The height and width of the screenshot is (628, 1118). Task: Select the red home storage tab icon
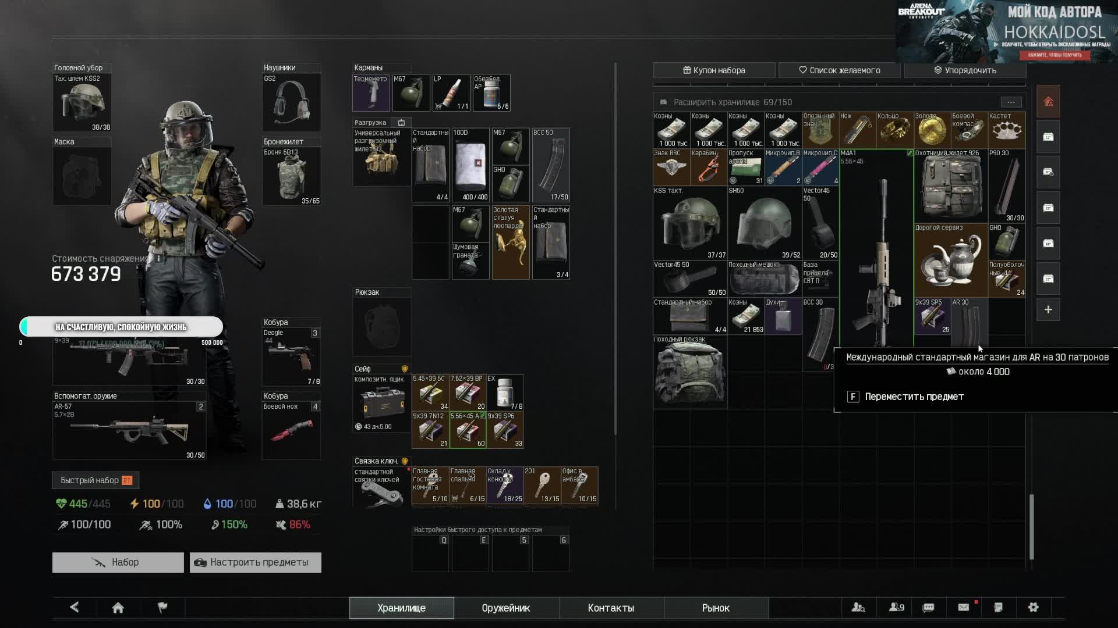[x=1048, y=102]
